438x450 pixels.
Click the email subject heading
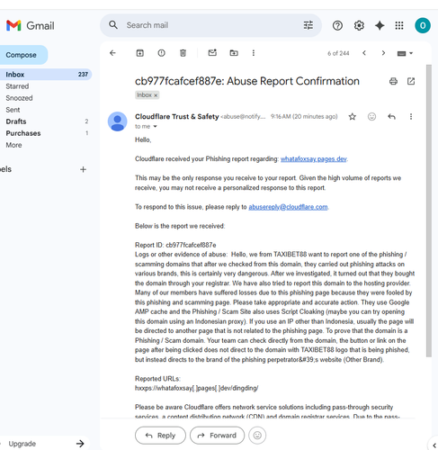point(247,81)
